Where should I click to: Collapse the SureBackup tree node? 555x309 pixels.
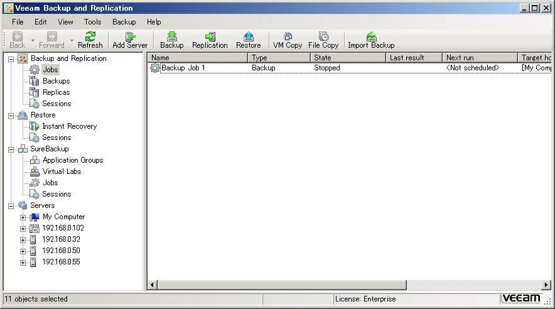(11, 149)
